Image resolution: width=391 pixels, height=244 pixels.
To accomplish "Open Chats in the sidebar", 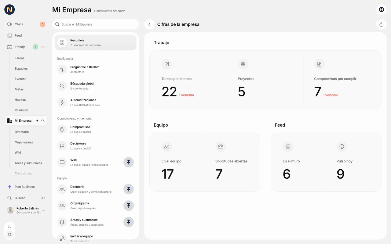I will (26, 24).
